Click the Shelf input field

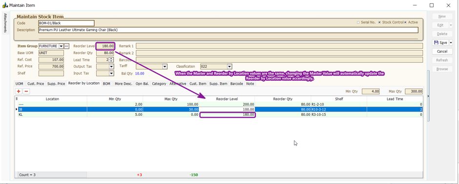(x=51, y=74)
